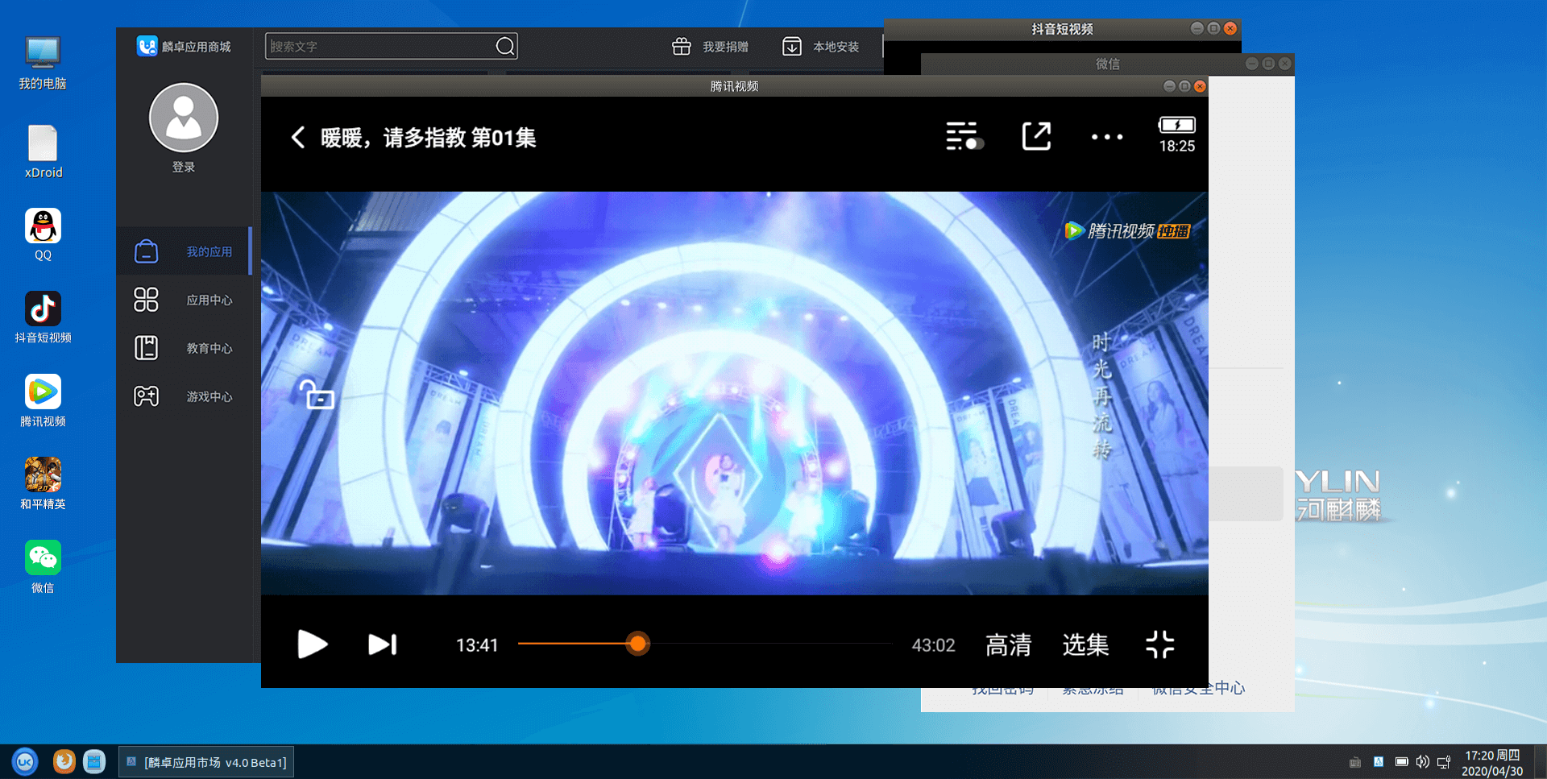The height and width of the screenshot is (779, 1547).
Task: Click the elapsed time 13:41
Action: click(477, 645)
